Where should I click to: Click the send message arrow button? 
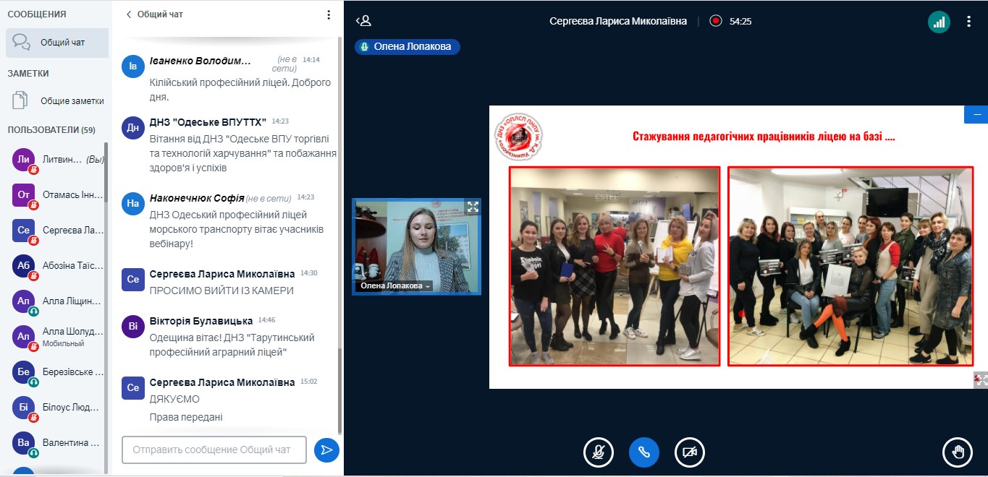click(326, 450)
